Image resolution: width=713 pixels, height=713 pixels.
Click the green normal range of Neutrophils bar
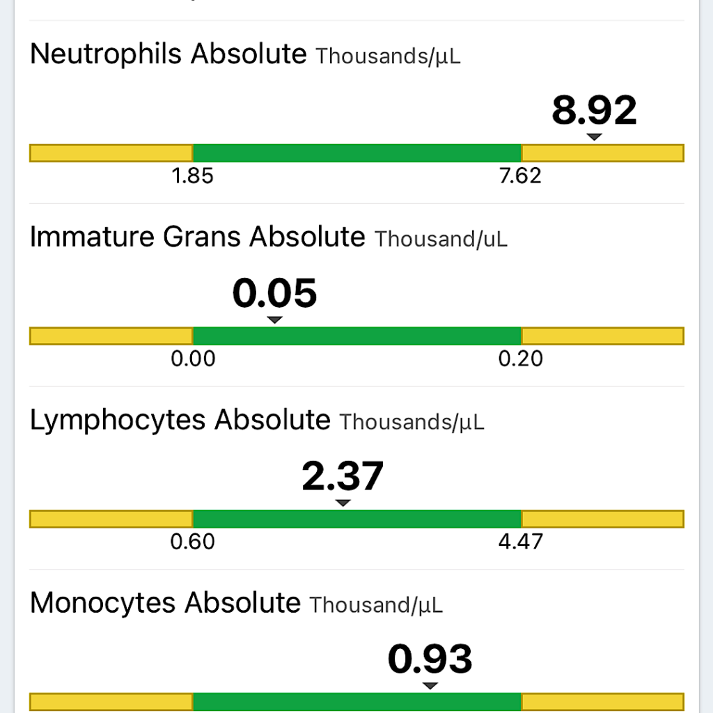[x=356, y=153]
